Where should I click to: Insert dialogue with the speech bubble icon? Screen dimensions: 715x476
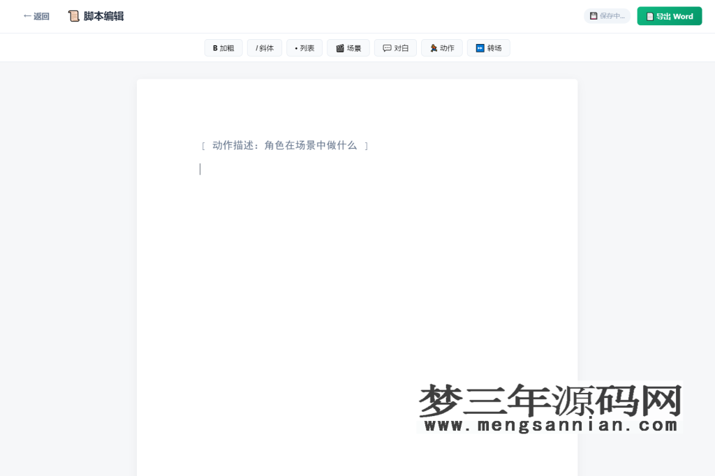tap(386, 47)
